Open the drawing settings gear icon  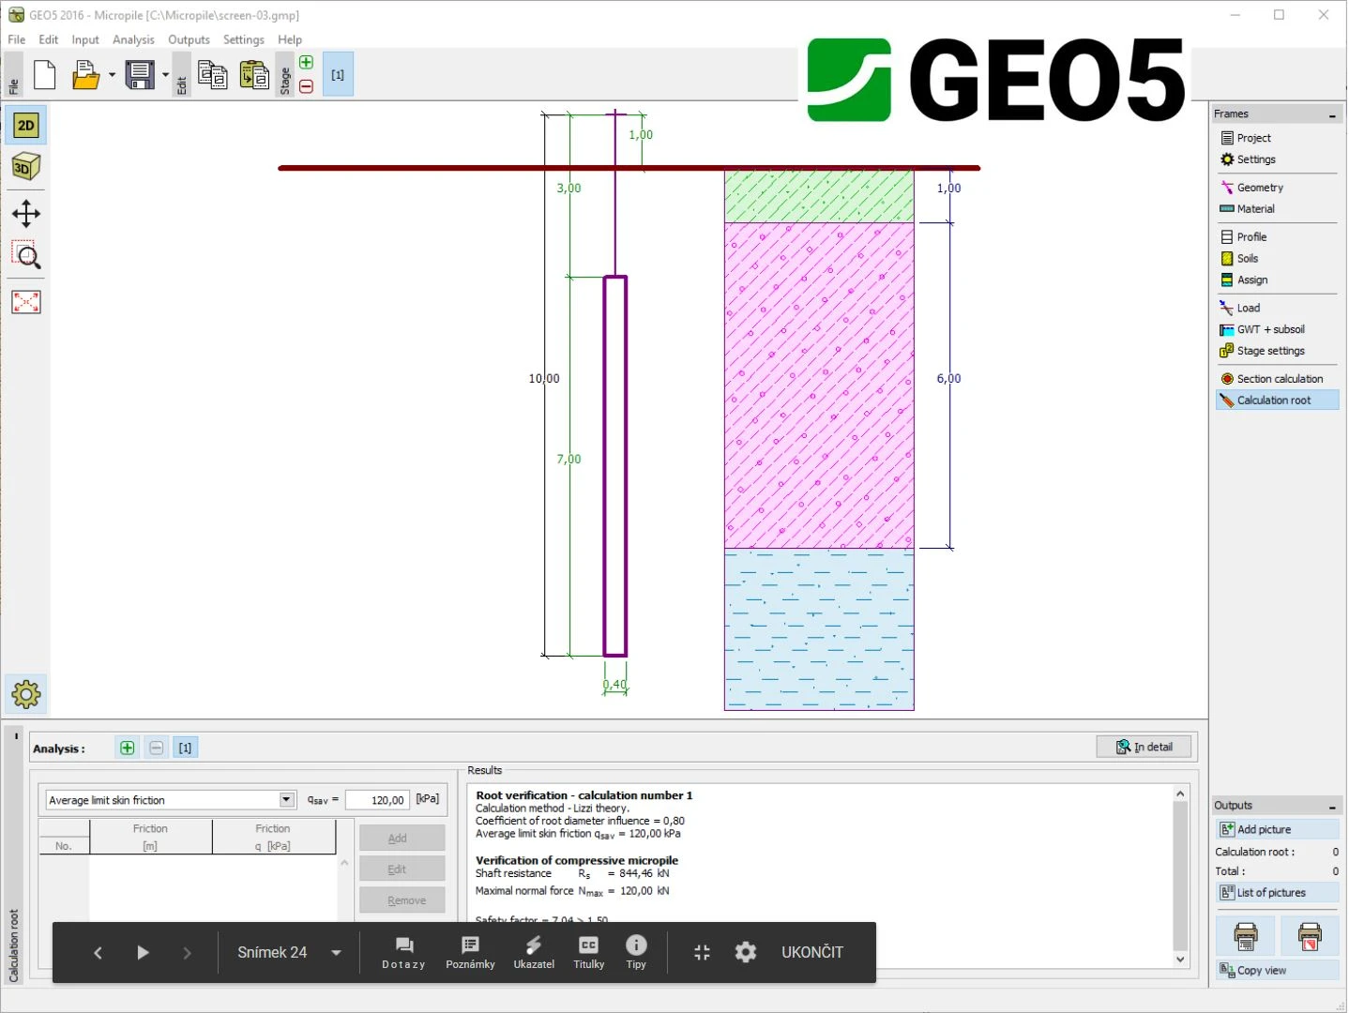25,694
